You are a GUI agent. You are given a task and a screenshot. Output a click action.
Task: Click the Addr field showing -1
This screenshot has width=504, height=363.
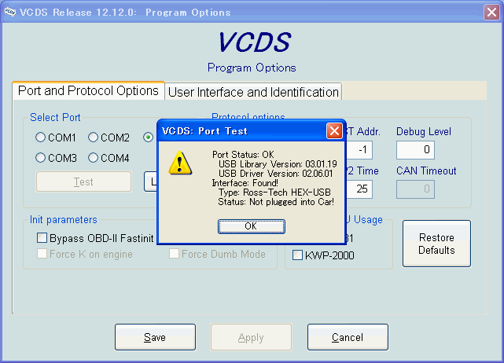click(359, 150)
